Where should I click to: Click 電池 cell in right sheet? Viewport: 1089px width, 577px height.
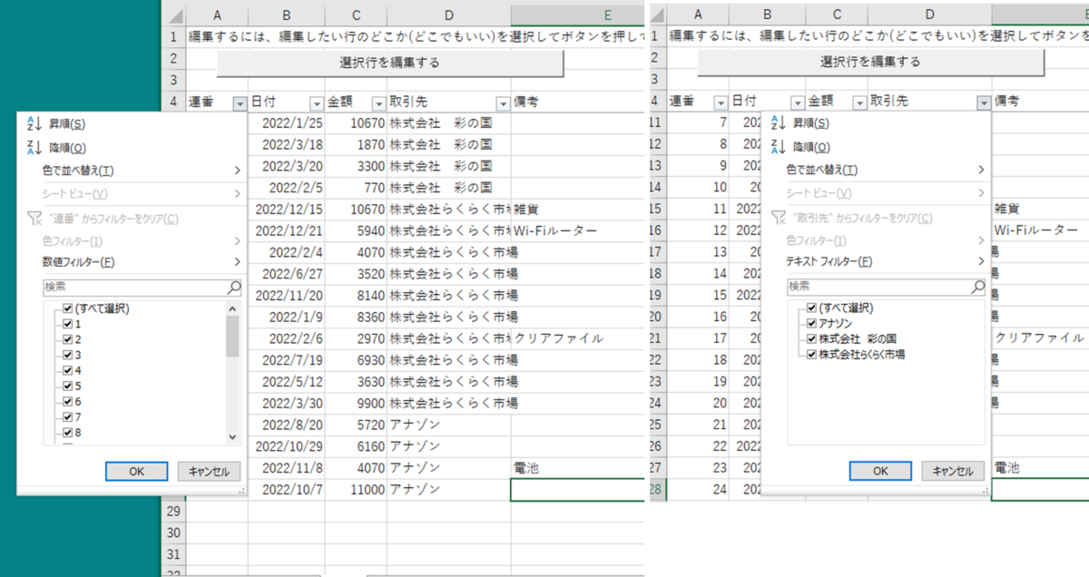pyautogui.click(x=1040, y=468)
